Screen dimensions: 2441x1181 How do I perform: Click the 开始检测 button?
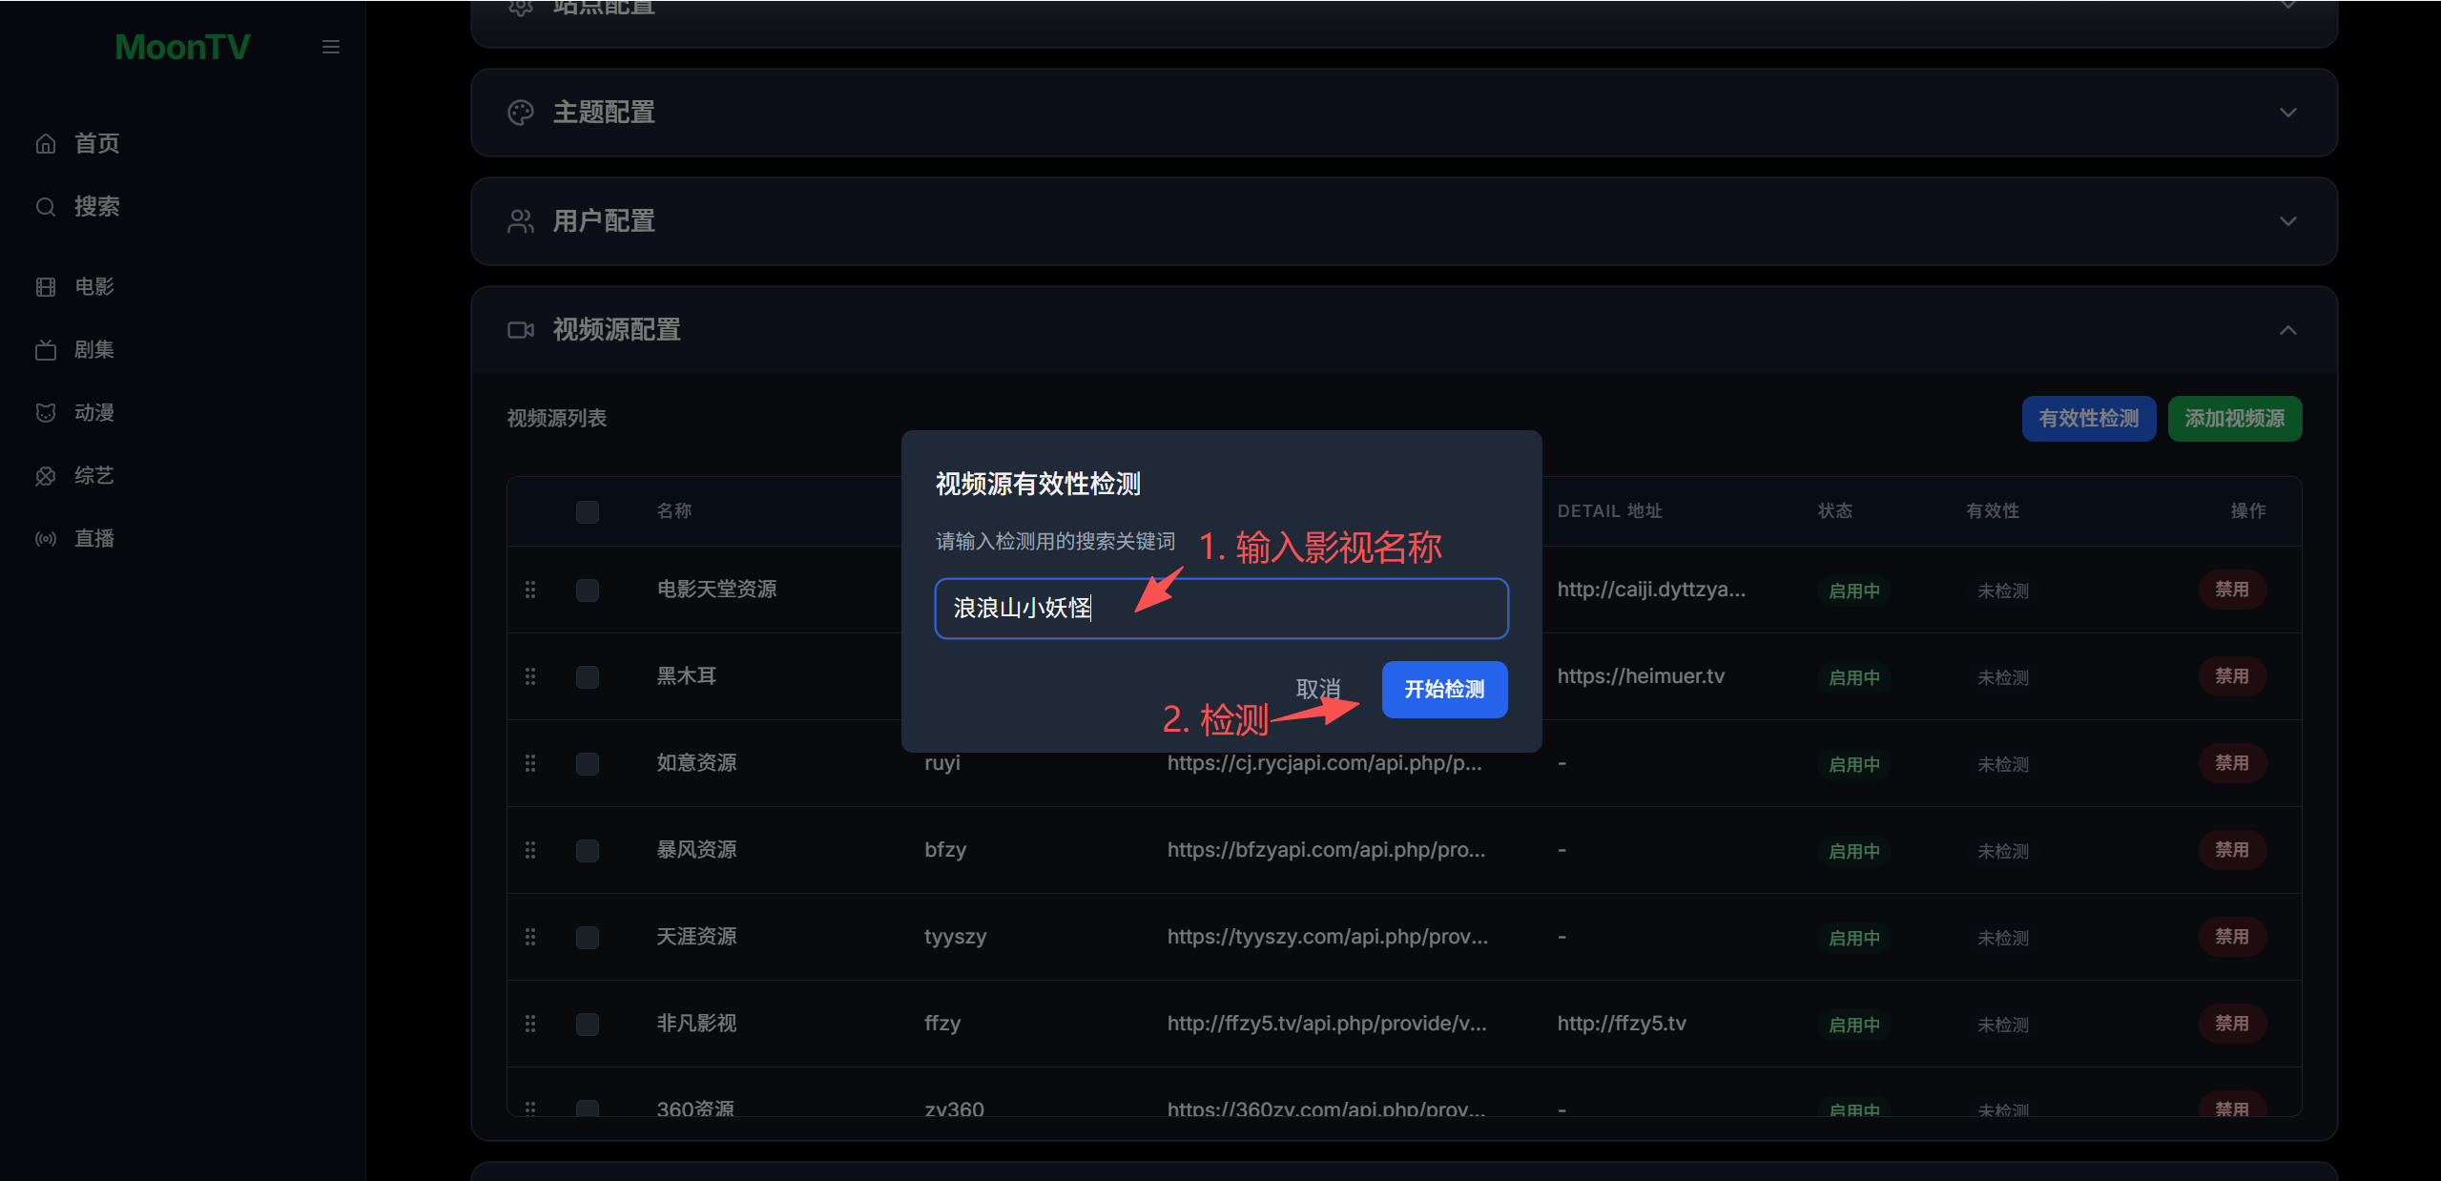1444,689
